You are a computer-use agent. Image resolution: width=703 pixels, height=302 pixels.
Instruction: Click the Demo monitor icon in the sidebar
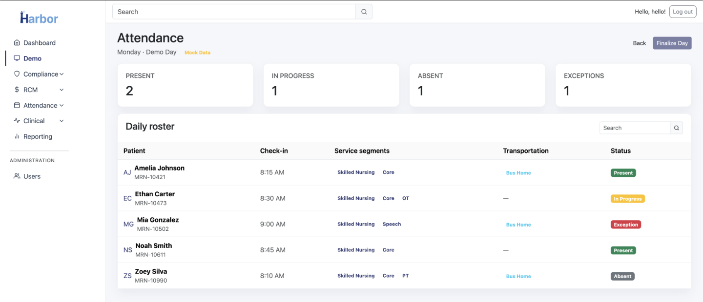point(16,58)
